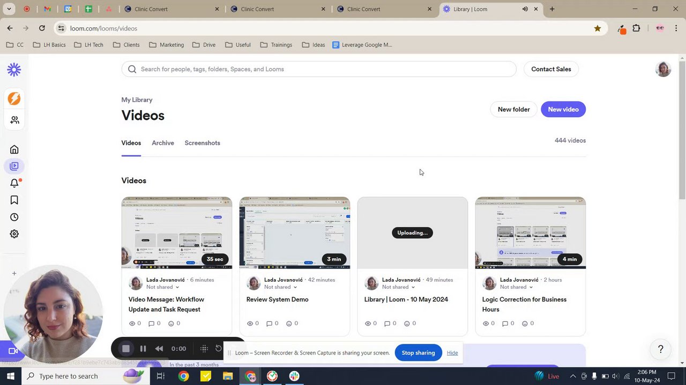Open Task View in the taskbar
The width and height of the screenshot is (686, 385).
160,376
